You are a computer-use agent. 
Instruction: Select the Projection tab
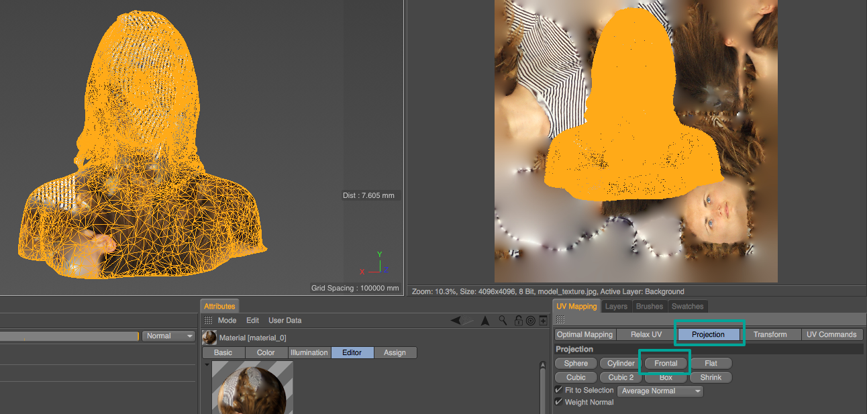tap(709, 334)
